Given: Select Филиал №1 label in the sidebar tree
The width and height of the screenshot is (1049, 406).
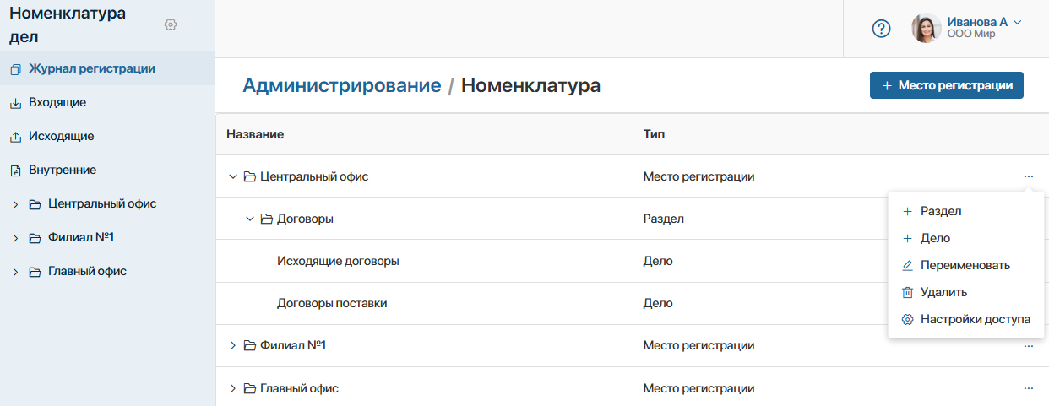Looking at the screenshot, I should point(81,237).
